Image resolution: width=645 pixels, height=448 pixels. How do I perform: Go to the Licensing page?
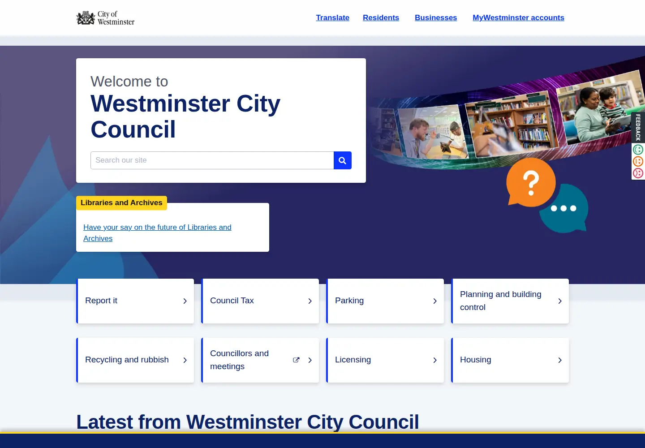point(385,360)
